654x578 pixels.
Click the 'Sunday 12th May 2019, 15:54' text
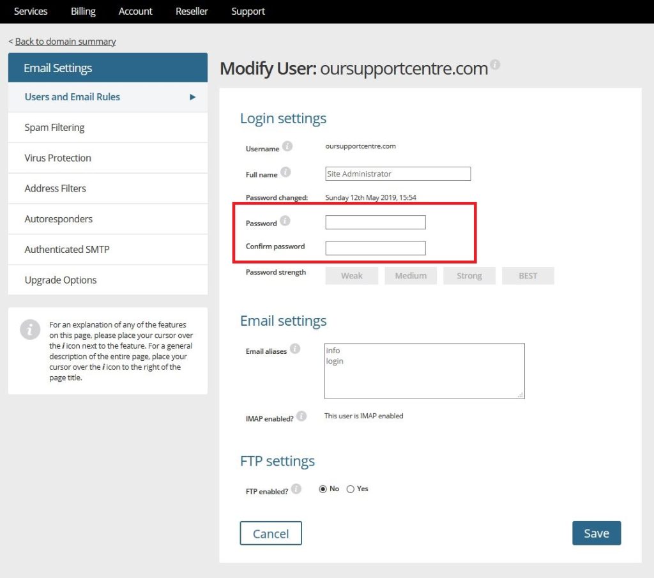371,198
